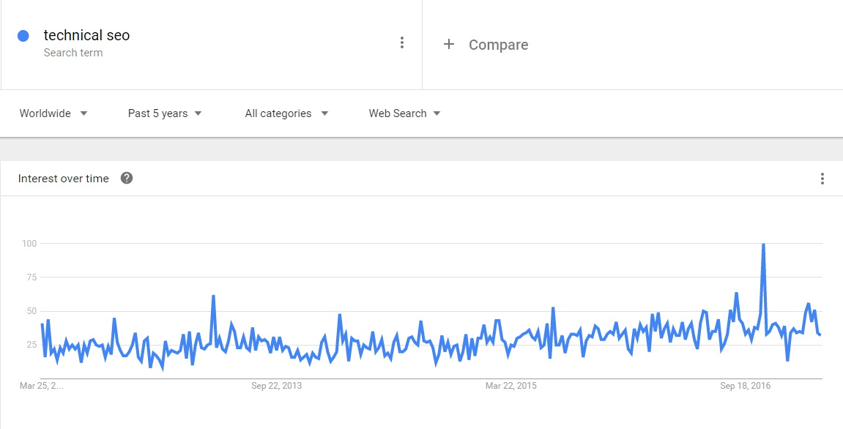Click the Web Search dropdown arrow
The image size is (843, 429).
(x=437, y=113)
